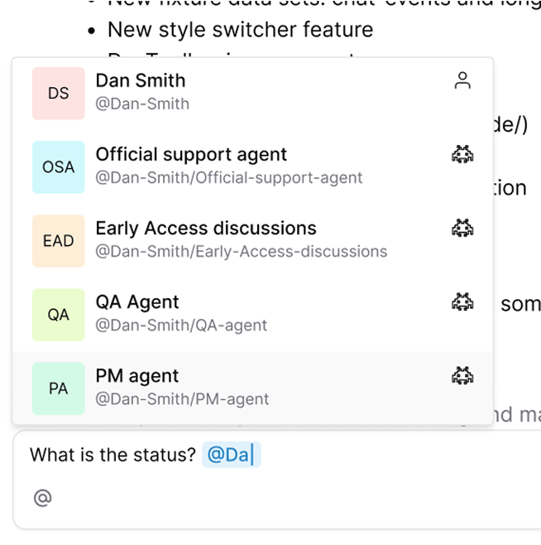Click bot icon next to Early Access discussions
The width and height of the screenshot is (541, 545).
462,228
